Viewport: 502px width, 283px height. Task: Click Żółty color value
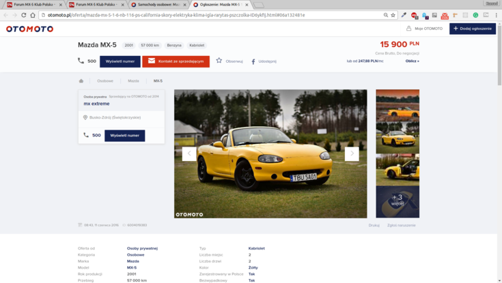pyautogui.click(x=253, y=267)
